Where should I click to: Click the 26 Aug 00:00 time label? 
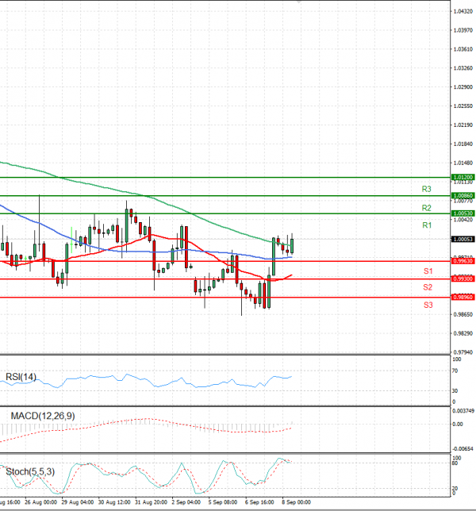tap(40, 502)
